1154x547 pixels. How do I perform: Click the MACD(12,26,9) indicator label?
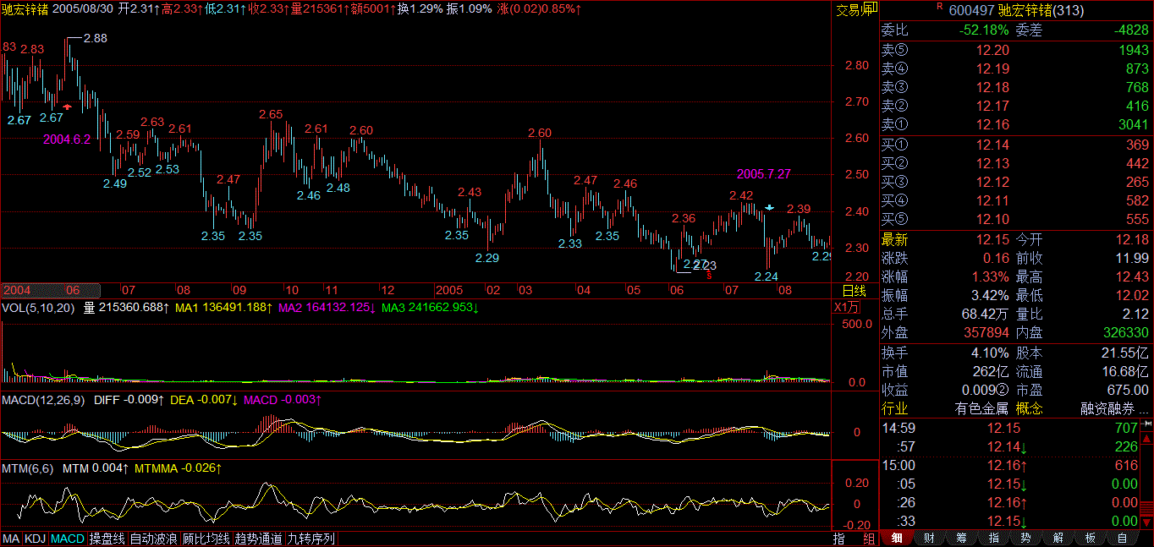(x=44, y=399)
